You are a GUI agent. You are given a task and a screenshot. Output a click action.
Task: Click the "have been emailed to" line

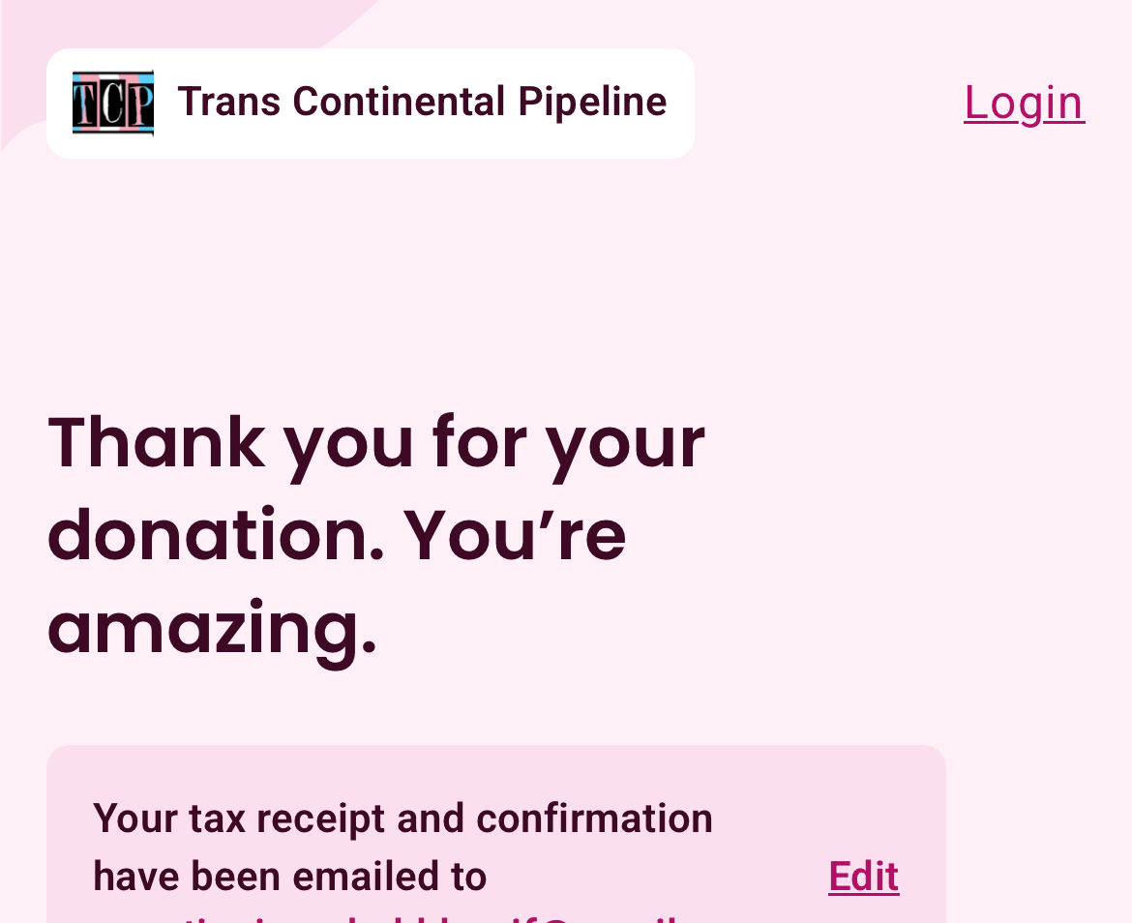(289, 877)
